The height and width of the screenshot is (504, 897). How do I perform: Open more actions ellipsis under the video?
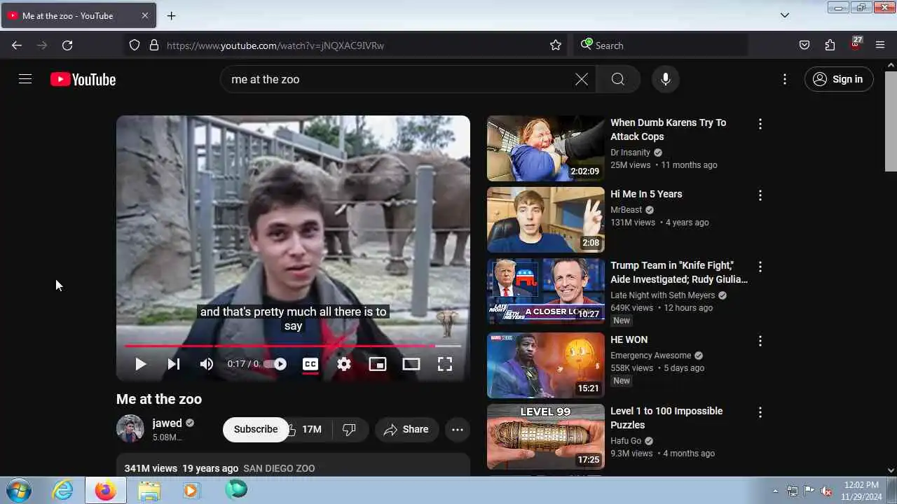click(458, 429)
